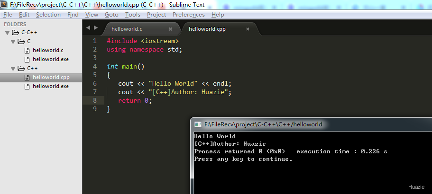The width and height of the screenshot is (432, 194).
Task: Open the Selection menu
Action: pos(48,15)
